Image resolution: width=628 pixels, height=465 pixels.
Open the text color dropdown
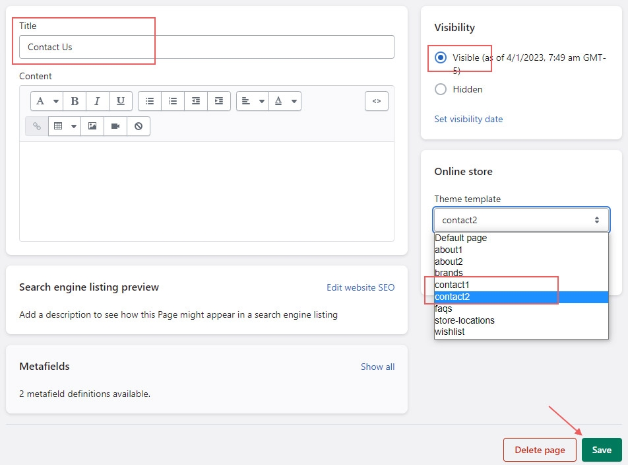point(286,101)
